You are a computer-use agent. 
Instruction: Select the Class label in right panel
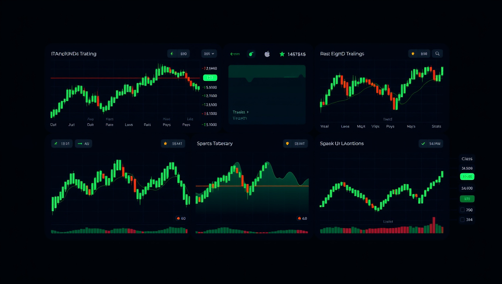click(x=467, y=159)
